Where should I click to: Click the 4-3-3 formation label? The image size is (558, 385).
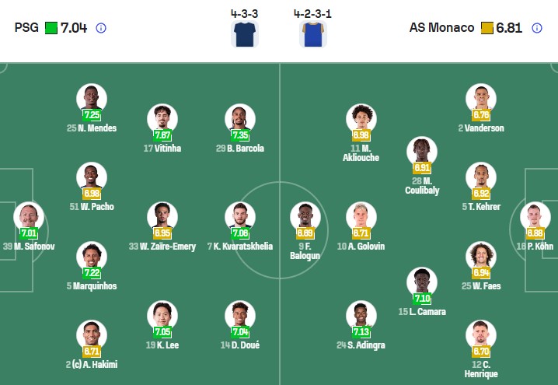[245, 13]
